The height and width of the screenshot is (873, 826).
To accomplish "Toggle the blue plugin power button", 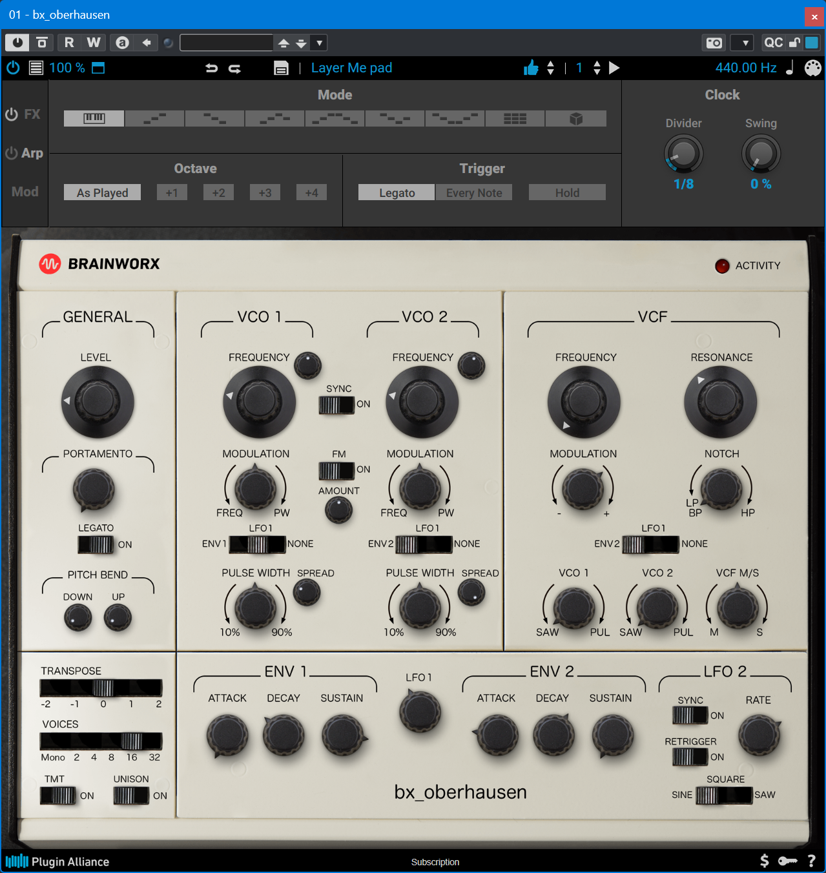I will [13, 68].
